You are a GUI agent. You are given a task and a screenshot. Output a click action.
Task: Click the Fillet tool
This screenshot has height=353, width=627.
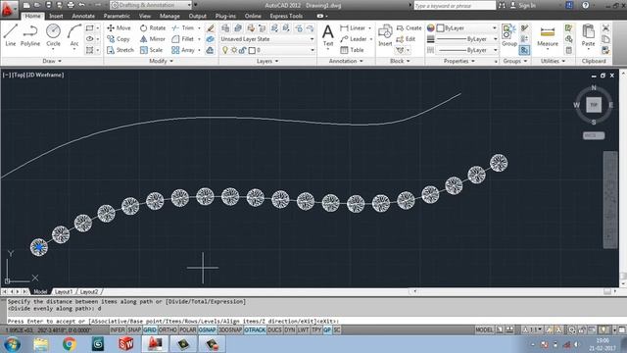[183, 39]
